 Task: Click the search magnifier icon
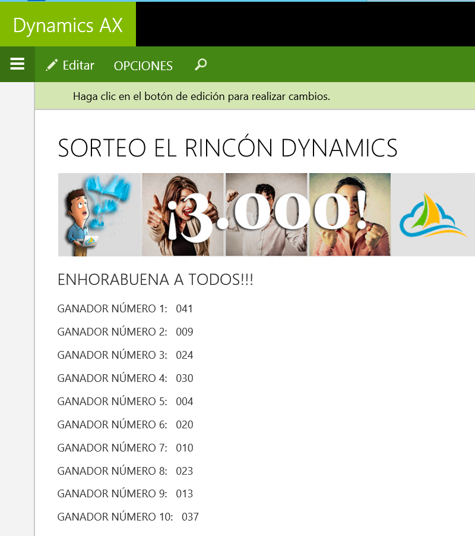pos(201,65)
